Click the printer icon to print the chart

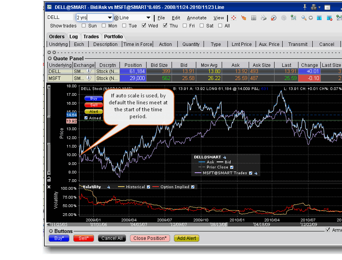[x=264, y=18]
